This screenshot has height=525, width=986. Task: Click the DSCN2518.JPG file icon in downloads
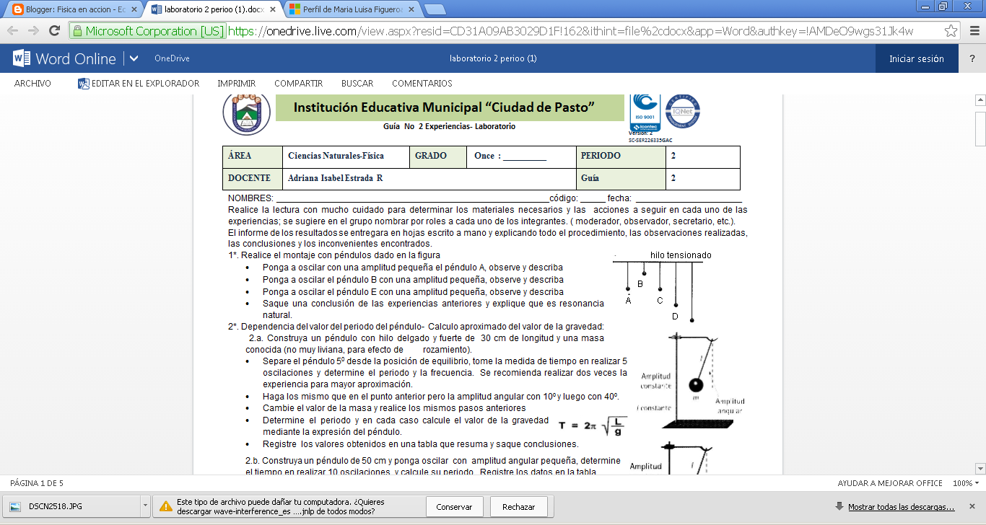(x=15, y=506)
